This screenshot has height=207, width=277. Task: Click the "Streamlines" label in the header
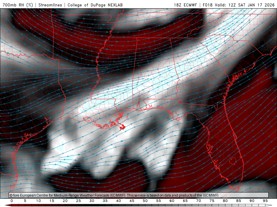pos(50,5)
